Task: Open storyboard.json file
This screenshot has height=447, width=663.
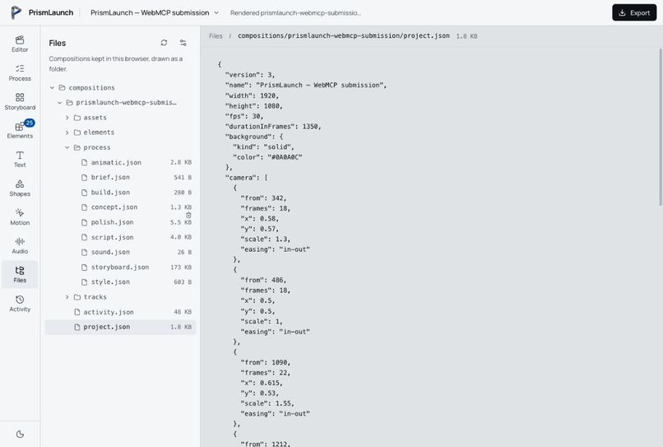Action: point(120,267)
